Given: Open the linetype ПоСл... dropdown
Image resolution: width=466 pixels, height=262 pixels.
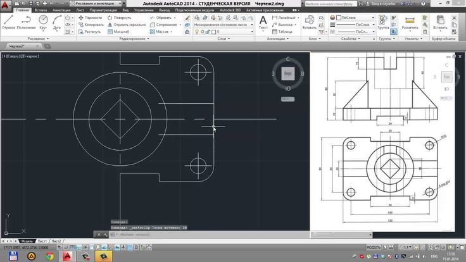Looking at the screenshot, I should click(x=356, y=32).
